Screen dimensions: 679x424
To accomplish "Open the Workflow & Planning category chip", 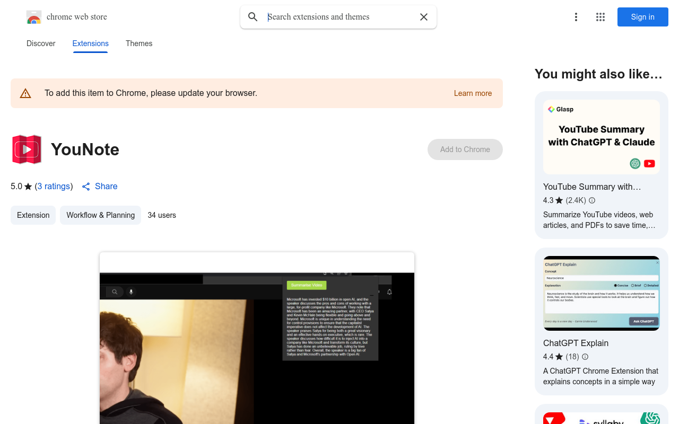I will (x=100, y=215).
